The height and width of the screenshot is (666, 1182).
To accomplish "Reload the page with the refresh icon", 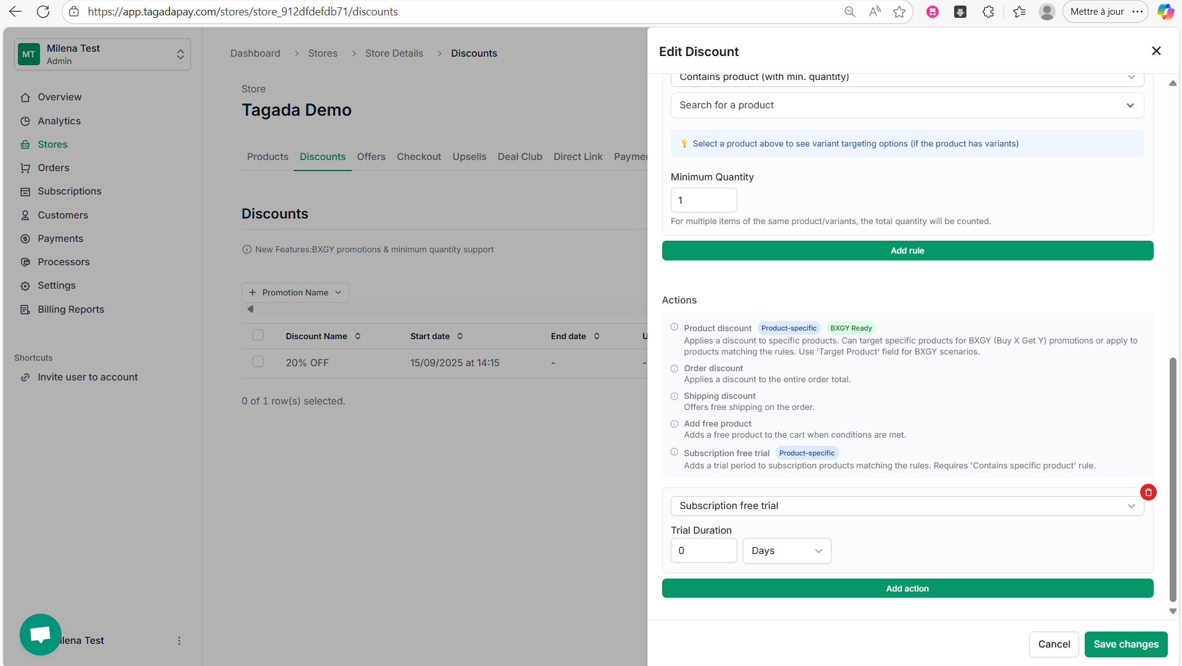I will (x=43, y=12).
